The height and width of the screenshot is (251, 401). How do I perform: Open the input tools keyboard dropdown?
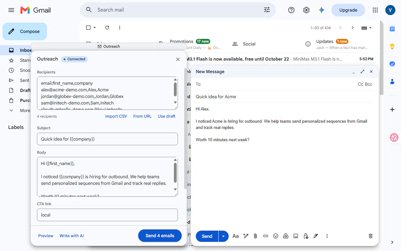pyautogui.click(x=367, y=28)
